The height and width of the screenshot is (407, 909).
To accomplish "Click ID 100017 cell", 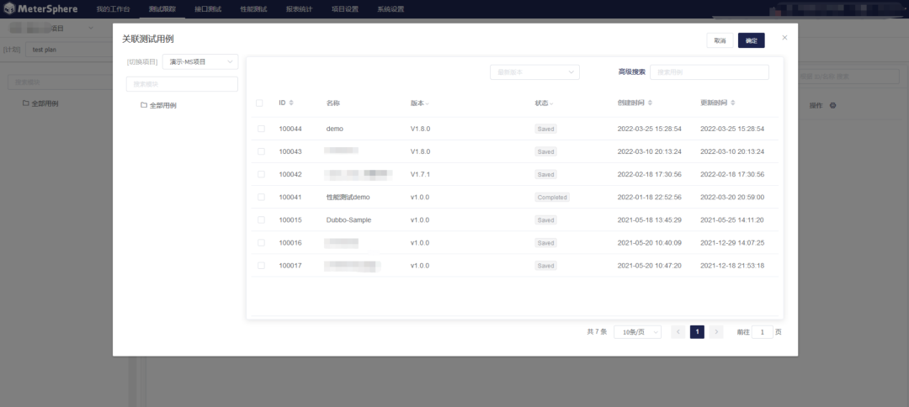I will pyautogui.click(x=290, y=265).
